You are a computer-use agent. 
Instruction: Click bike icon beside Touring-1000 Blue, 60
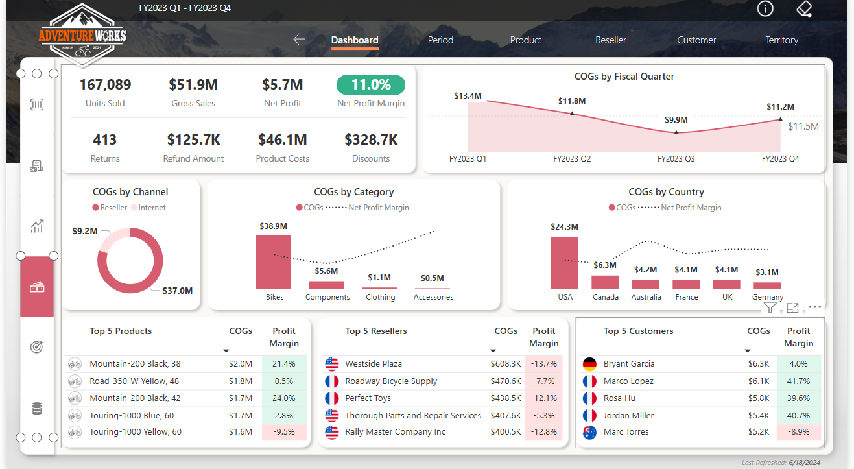pos(75,415)
